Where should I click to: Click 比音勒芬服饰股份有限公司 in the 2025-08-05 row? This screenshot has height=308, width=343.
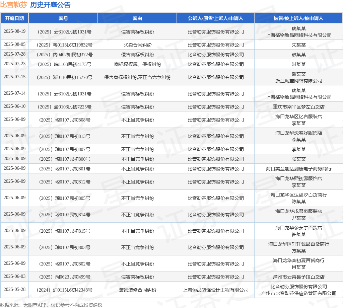(215, 45)
